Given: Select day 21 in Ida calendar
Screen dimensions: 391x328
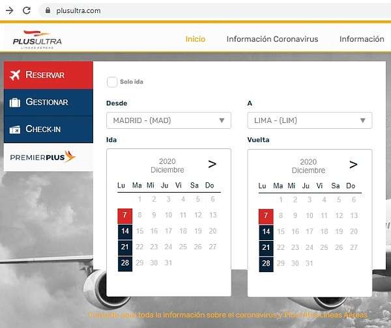Looking at the screenshot, I should tap(125, 247).
